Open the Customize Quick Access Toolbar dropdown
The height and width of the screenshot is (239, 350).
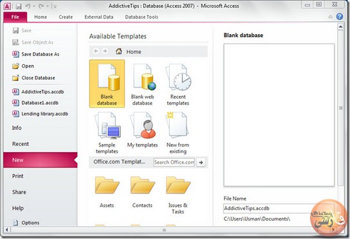55,6
